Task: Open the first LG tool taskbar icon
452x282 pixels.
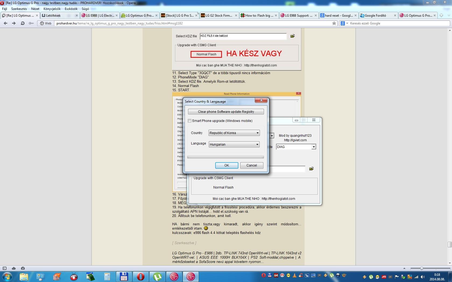Action: 174,276
